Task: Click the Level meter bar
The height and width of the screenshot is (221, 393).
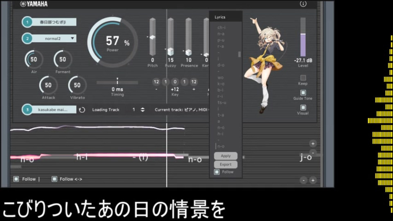Action: (303, 37)
